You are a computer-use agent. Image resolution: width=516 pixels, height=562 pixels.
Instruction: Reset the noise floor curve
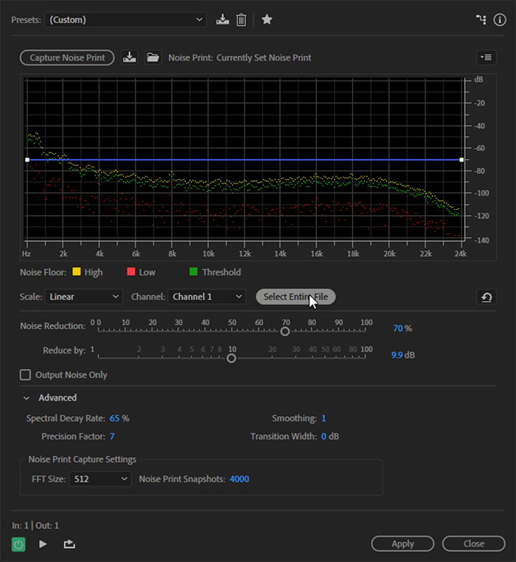486,297
